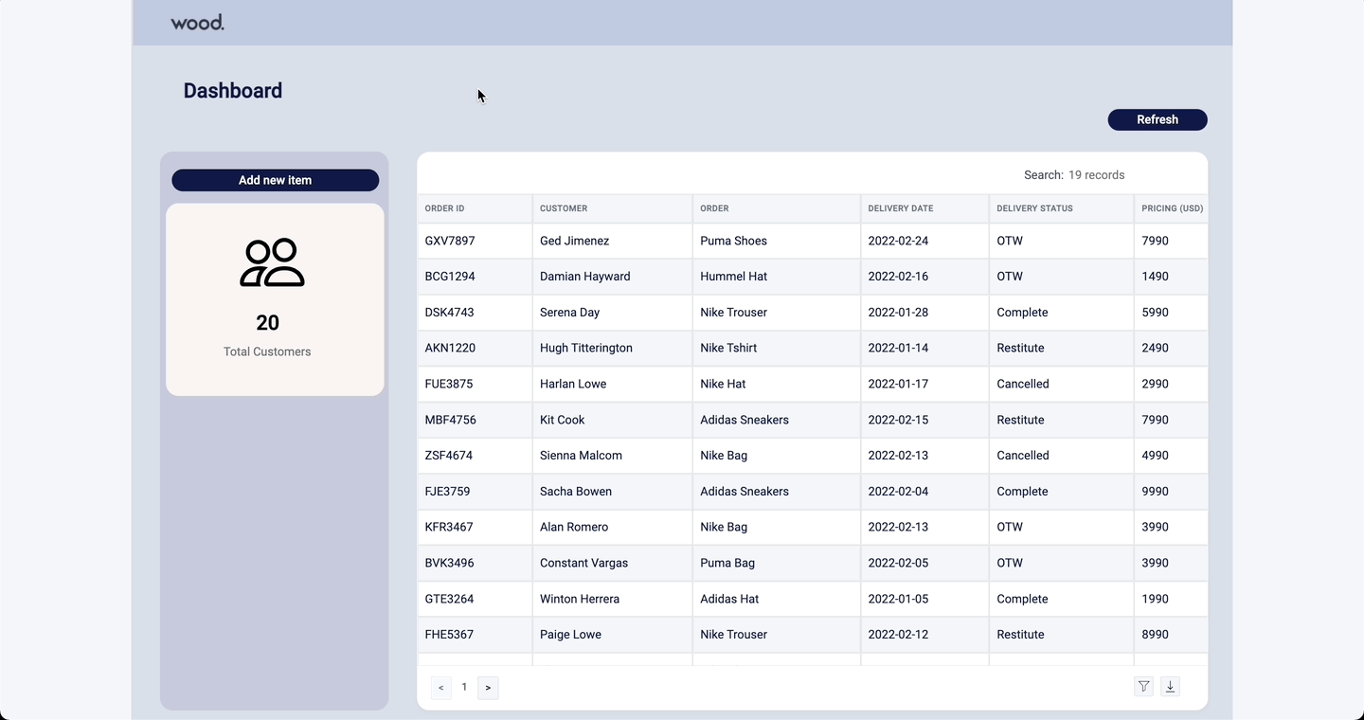
Task: Click the Total Customers people icon
Action: point(273,262)
